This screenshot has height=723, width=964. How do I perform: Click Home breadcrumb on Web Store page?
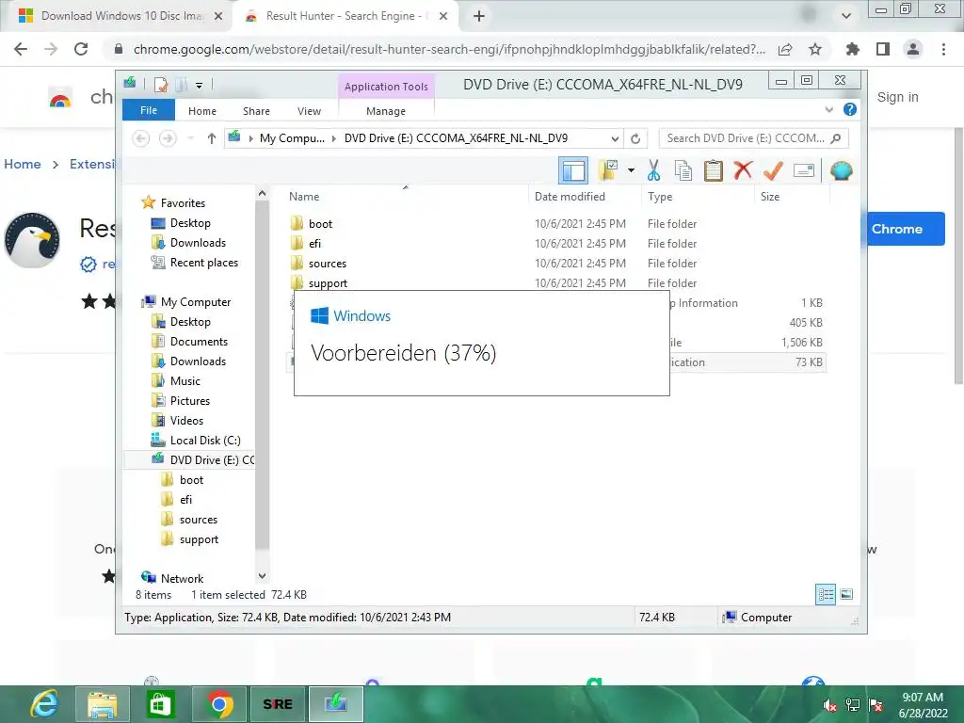23,164
